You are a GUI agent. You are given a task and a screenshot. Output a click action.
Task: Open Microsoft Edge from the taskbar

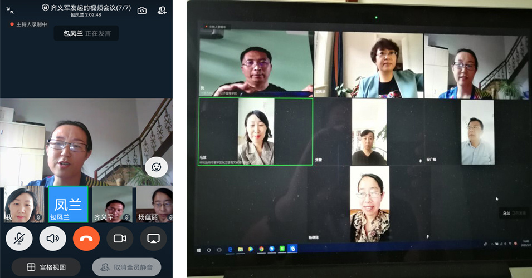pos(230,249)
